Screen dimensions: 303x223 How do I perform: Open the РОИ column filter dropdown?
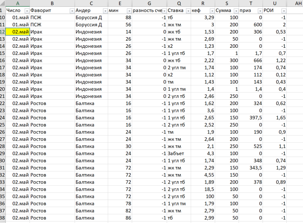(x=284, y=11)
